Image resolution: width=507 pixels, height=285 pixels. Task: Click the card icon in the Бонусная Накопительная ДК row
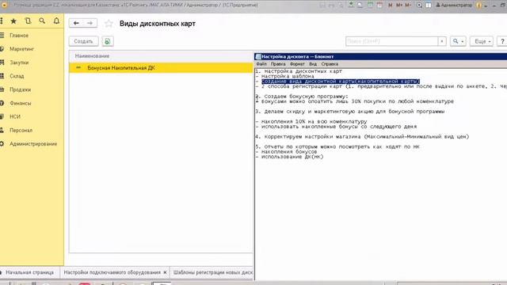pyautogui.click(x=78, y=67)
